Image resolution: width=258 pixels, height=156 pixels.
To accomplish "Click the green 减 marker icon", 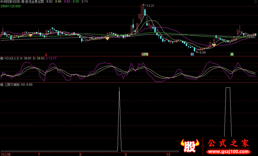I will [232, 54].
